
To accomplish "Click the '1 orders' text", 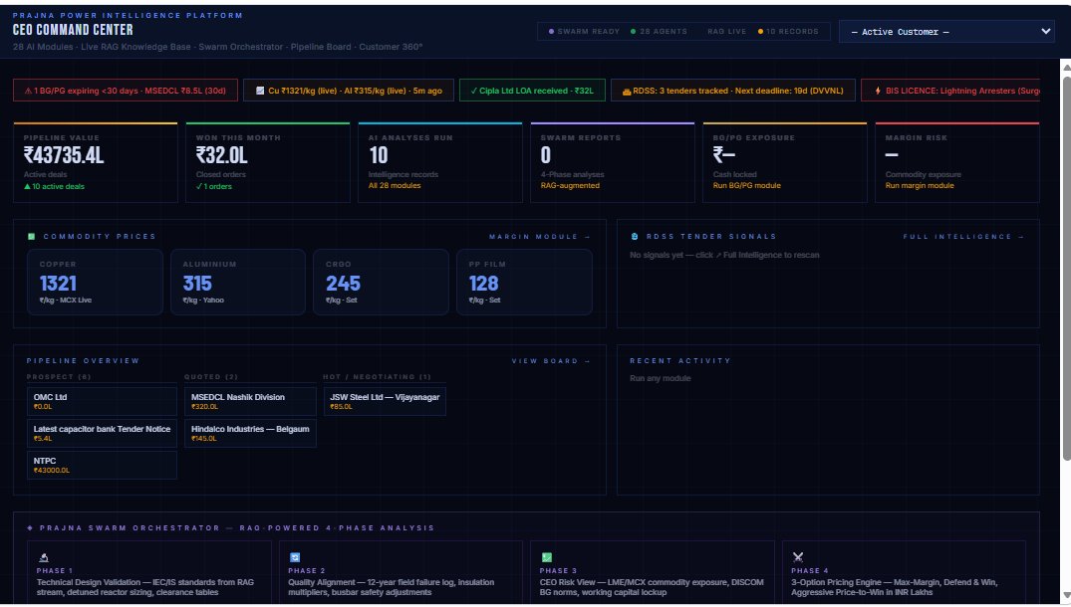I will pyautogui.click(x=214, y=186).
